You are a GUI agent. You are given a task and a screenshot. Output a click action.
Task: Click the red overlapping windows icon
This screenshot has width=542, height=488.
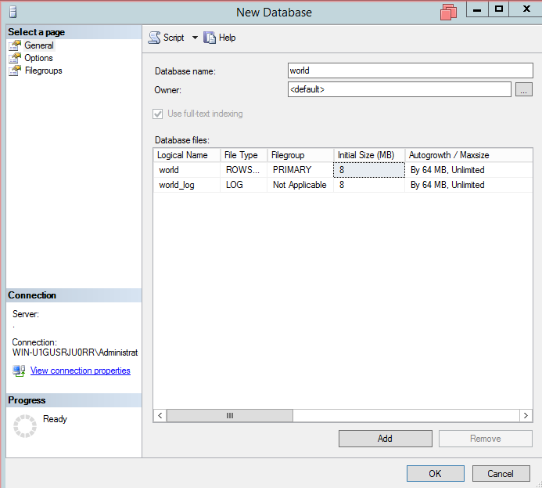(x=448, y=12)
